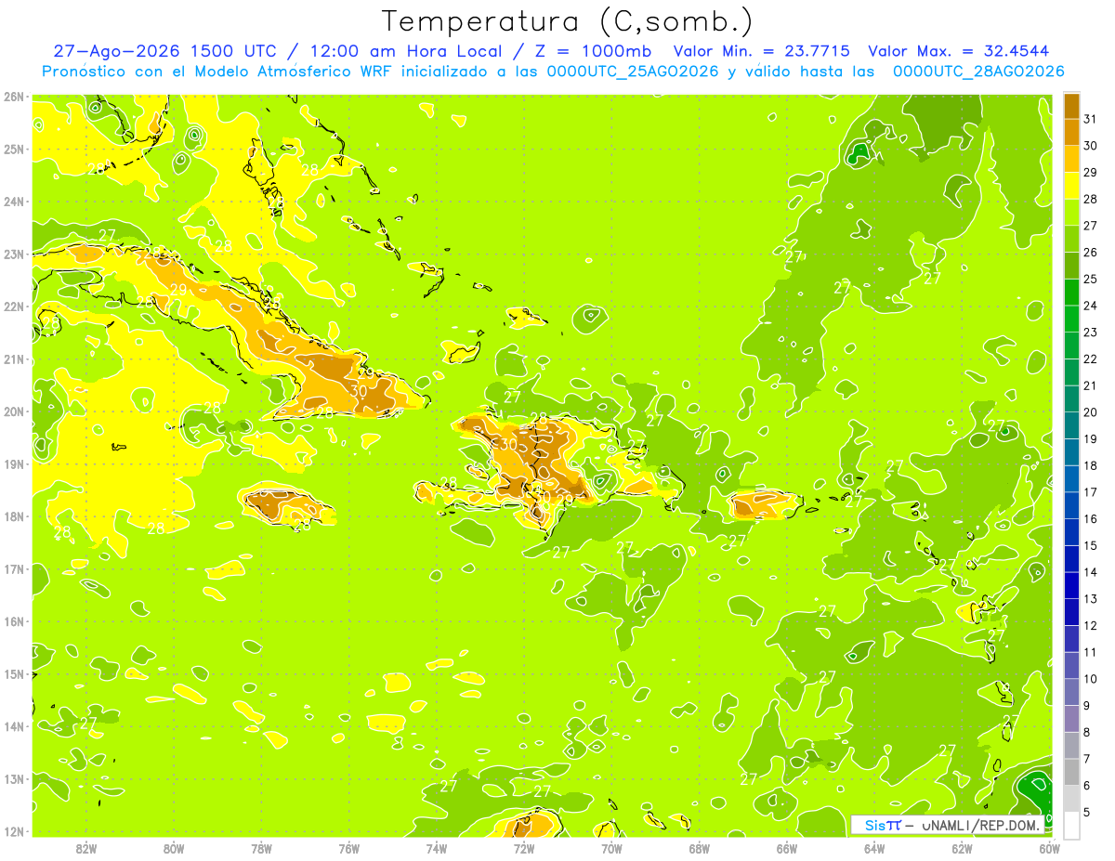This screenshot has width=1115, height=861.
Task: Select the 12N latitude axis label
Action: point(14,831)
